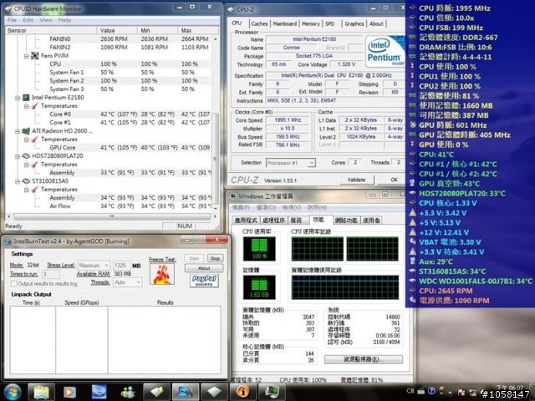The image size is (535, 401).
Task: Collapse the Fans PWM tree node
Action: click(x=27, y=56)
